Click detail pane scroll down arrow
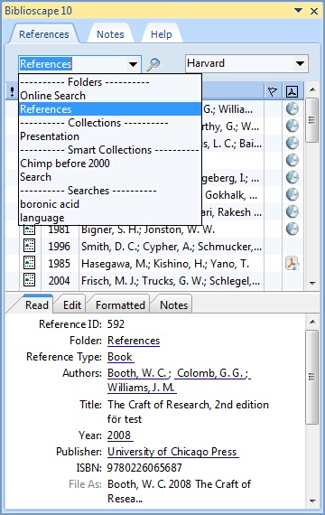The image size is (325, 515). point(312,501)
